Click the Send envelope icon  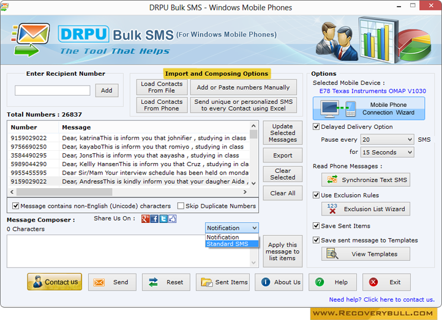pos(99,282)
